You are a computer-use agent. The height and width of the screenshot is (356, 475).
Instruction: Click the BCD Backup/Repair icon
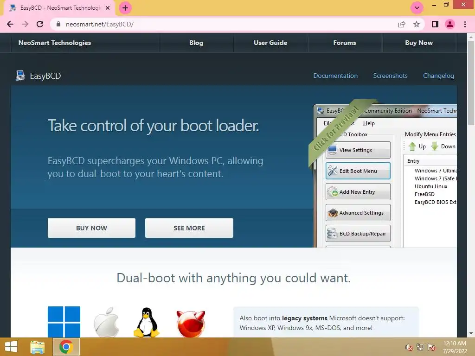(332, 234)
